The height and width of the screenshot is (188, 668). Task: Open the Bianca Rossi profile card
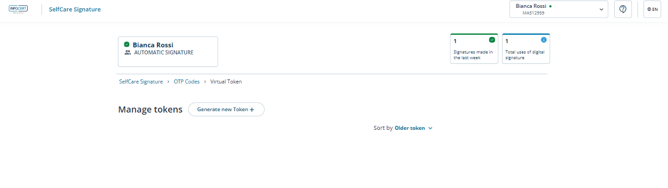pyautogui.click(x=168, y=51)
